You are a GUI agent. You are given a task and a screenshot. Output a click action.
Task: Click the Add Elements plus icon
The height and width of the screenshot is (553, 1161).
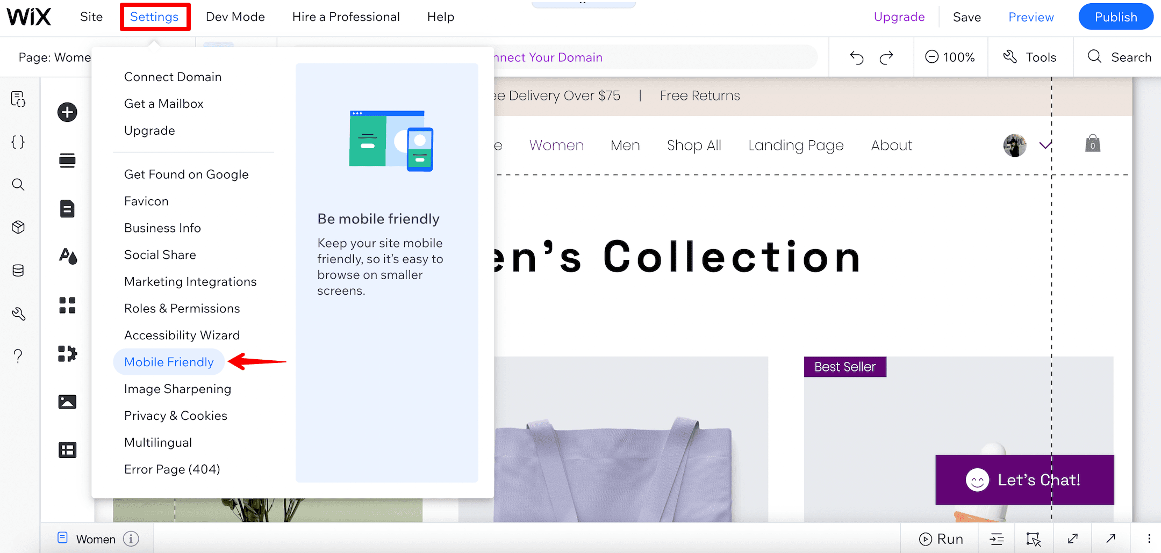[x=67, y=112]
